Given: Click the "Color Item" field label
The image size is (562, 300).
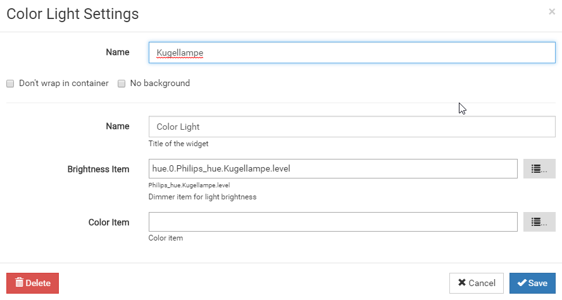Looking at the screenshot, I should 109,222.
